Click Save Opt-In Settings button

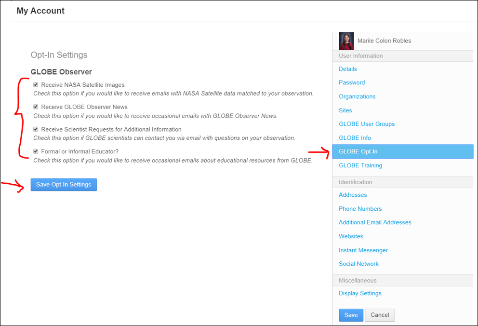(64, 185)
